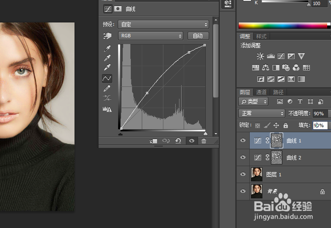Switch to the 调整 tab
The image size is (331, 228).
(245, 36)
